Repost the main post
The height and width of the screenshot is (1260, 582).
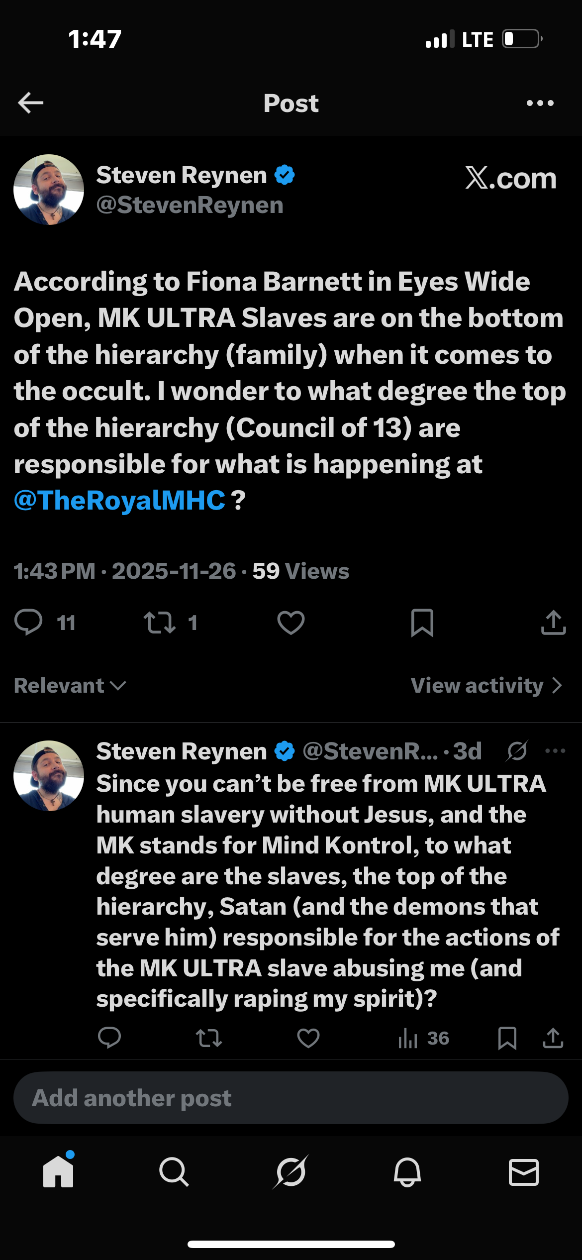pyautogui.click(x=160, y=622)
